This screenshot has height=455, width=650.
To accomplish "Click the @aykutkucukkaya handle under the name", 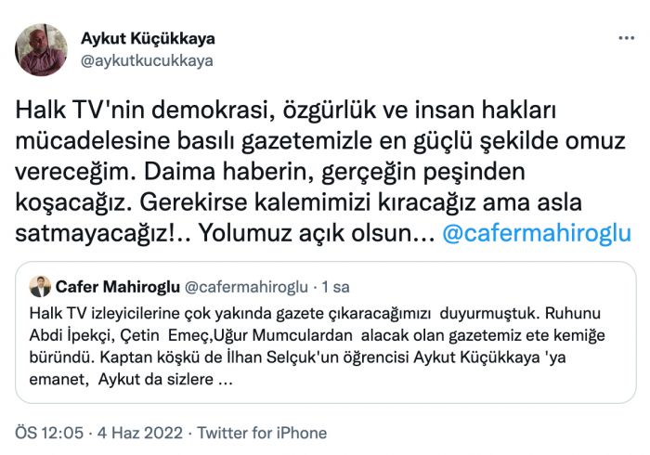I will point(147,60).
